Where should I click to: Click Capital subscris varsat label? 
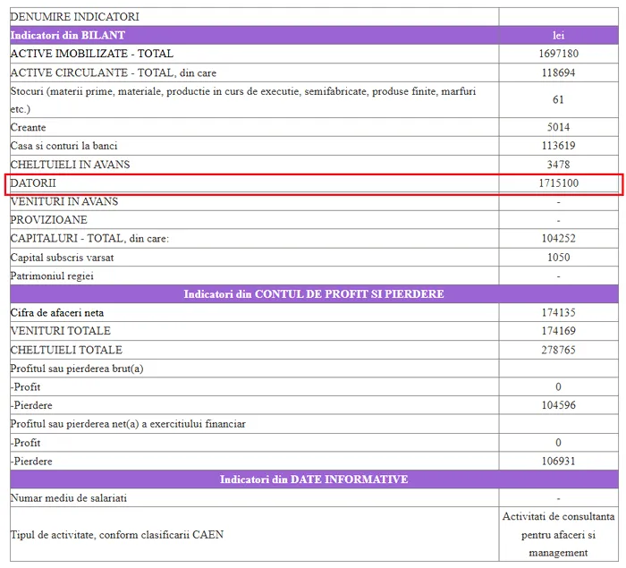click(62, 258)
